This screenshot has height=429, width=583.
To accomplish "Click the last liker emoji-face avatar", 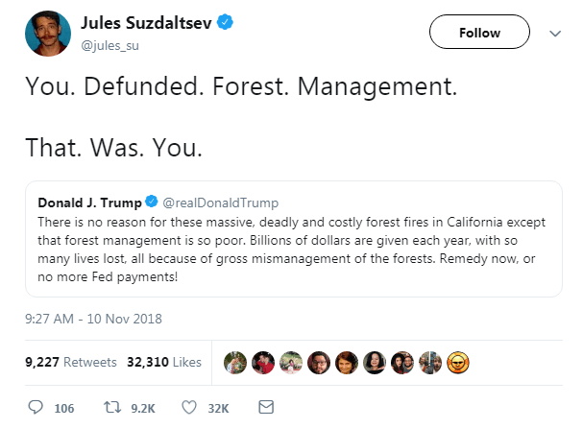I will click(x=463, y=362).
